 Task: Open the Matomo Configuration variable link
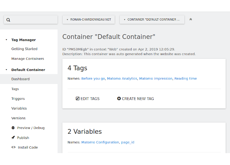click(100, 142)
